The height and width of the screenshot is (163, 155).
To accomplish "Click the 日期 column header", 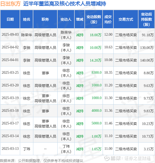I will (10, 19).
